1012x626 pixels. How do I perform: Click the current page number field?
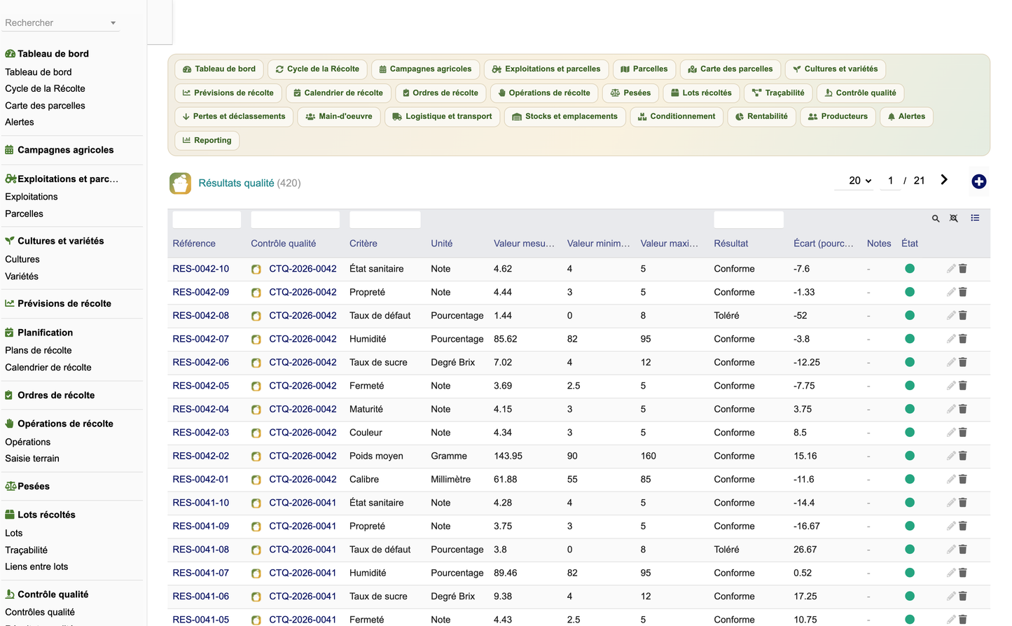tap(890, 181)
